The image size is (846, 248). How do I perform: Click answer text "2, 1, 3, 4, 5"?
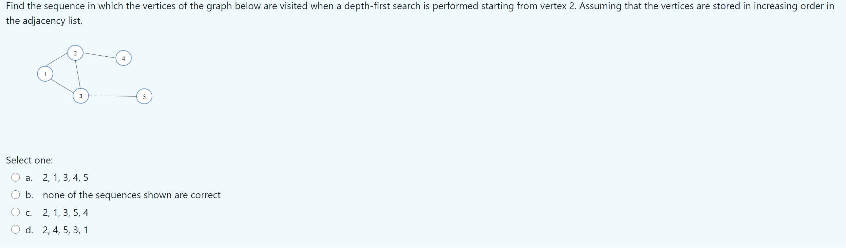[x=66, y=178]
